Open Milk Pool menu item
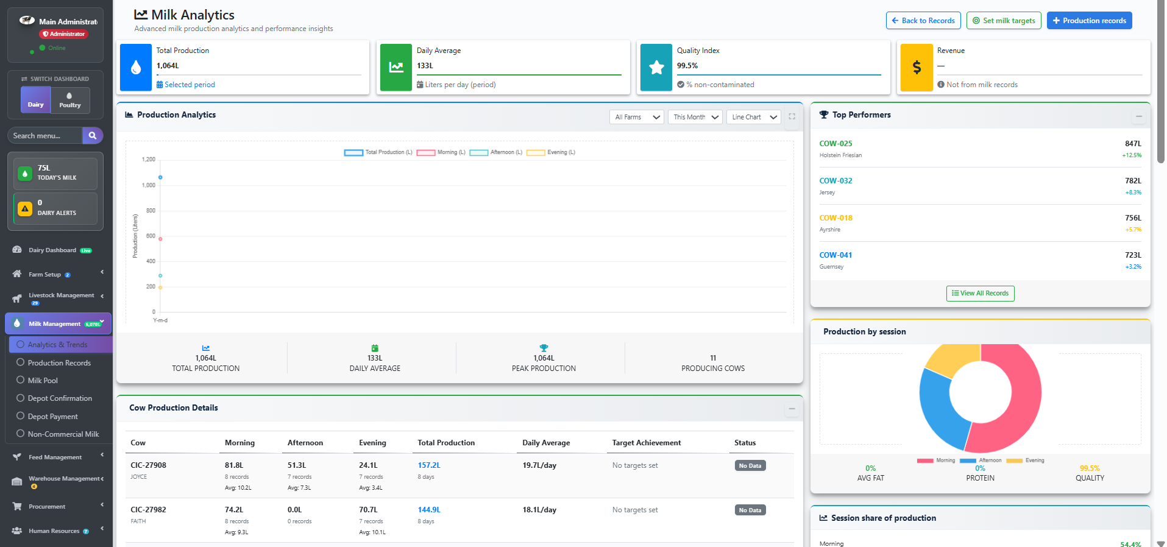The width and height of the screenshot is (1167, 547). (43, 380)
